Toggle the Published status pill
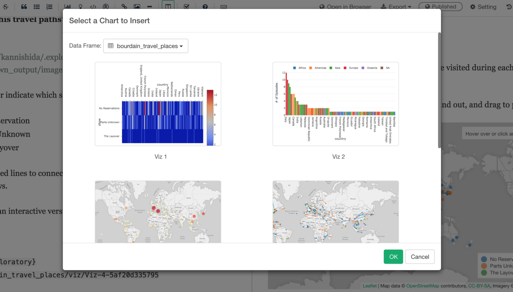 pyautogui.click(x=440, y=7)
